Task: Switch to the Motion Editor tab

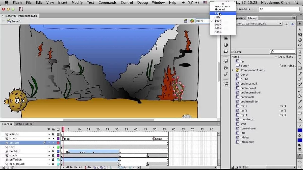Action: click(x=24, y=124)
